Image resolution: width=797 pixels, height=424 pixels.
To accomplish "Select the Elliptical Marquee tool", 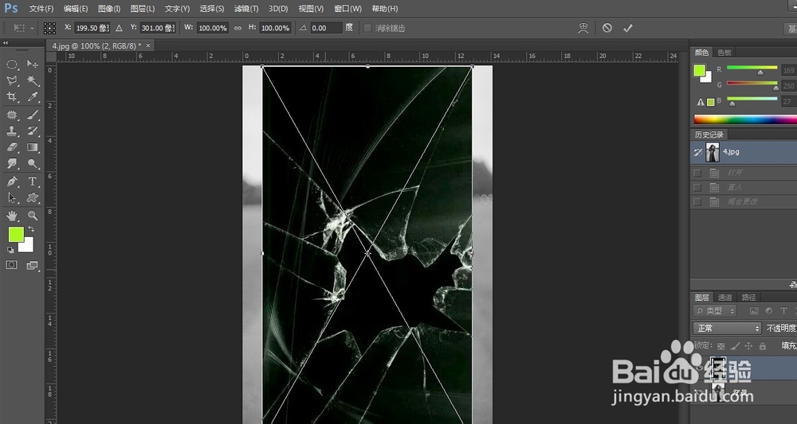I will click(12, 64).
